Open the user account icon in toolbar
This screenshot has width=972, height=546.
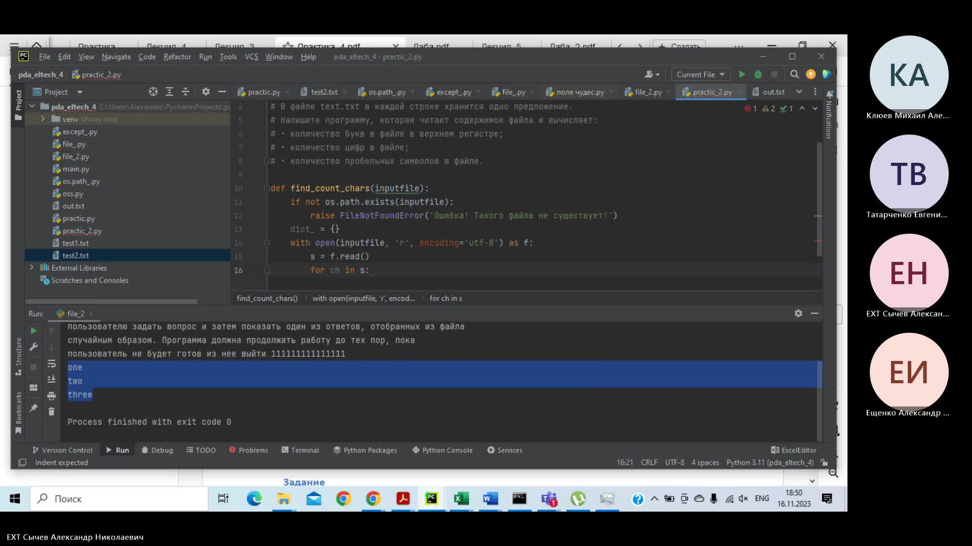tap(652, 74)
